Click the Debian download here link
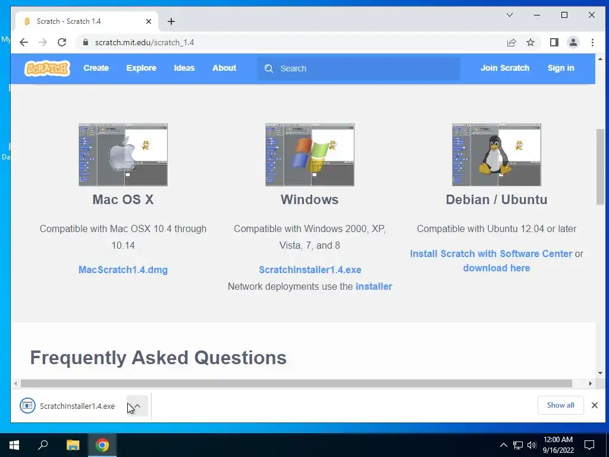 497,268
